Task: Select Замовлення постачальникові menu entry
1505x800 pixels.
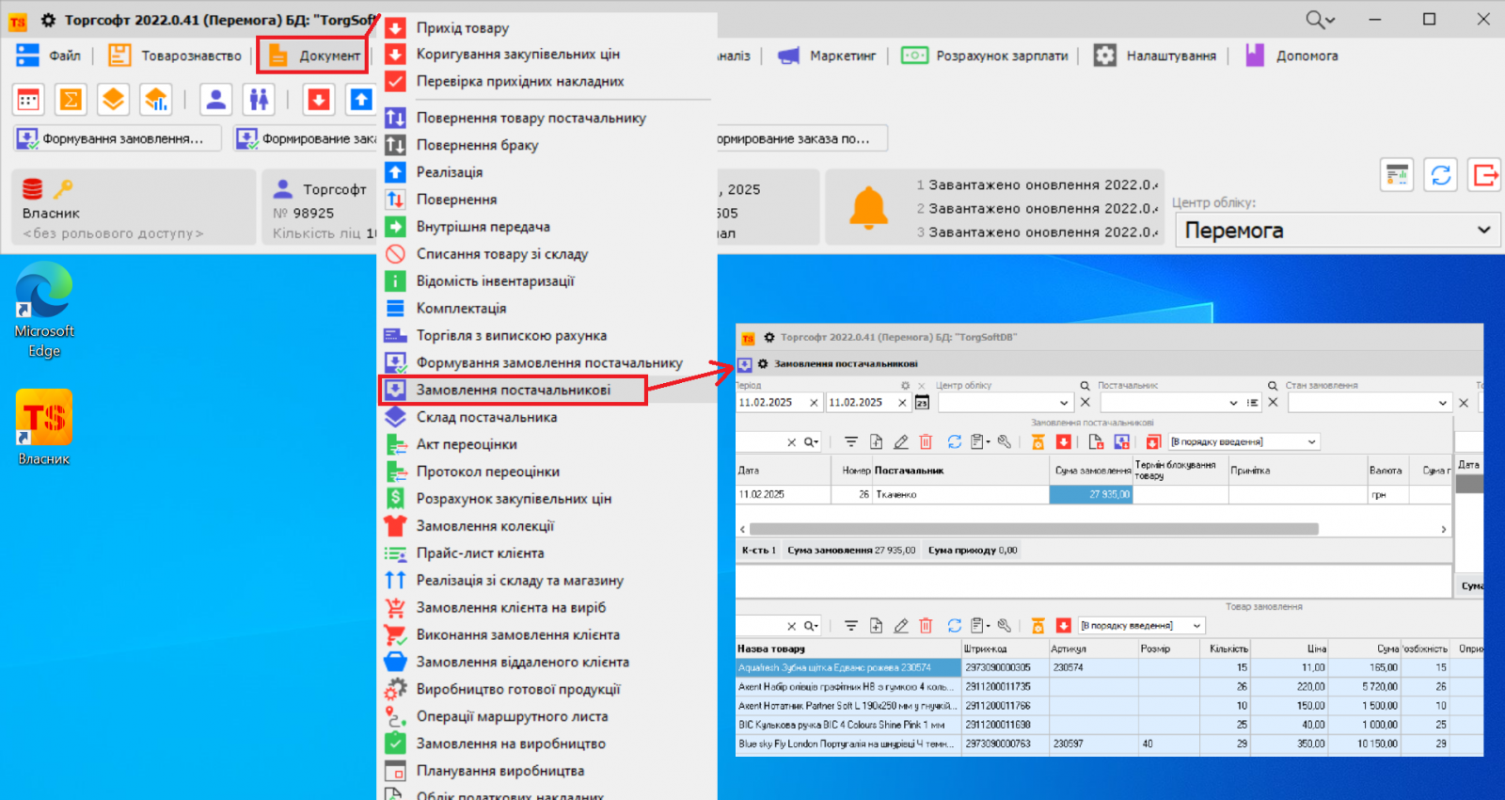Action: pos(513,390)
